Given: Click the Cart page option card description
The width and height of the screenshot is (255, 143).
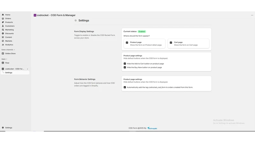Looking at the screenshot, I should coord(186,45).
